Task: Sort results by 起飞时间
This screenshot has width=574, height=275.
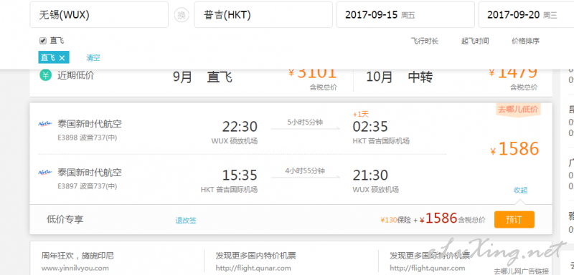Action: click(x=475, y=41)
